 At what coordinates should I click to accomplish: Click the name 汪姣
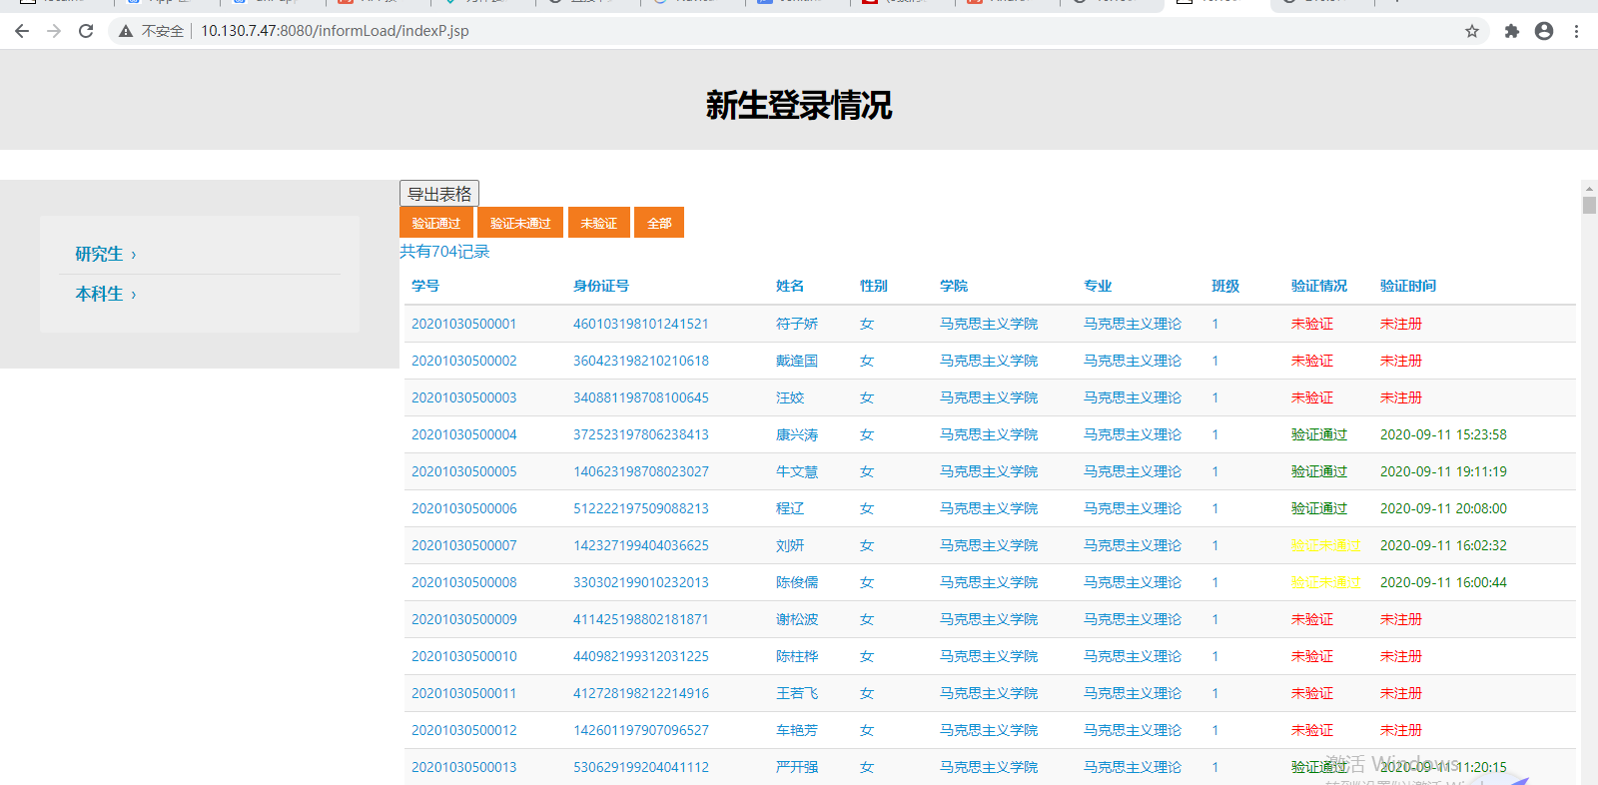tap(790, 397)
